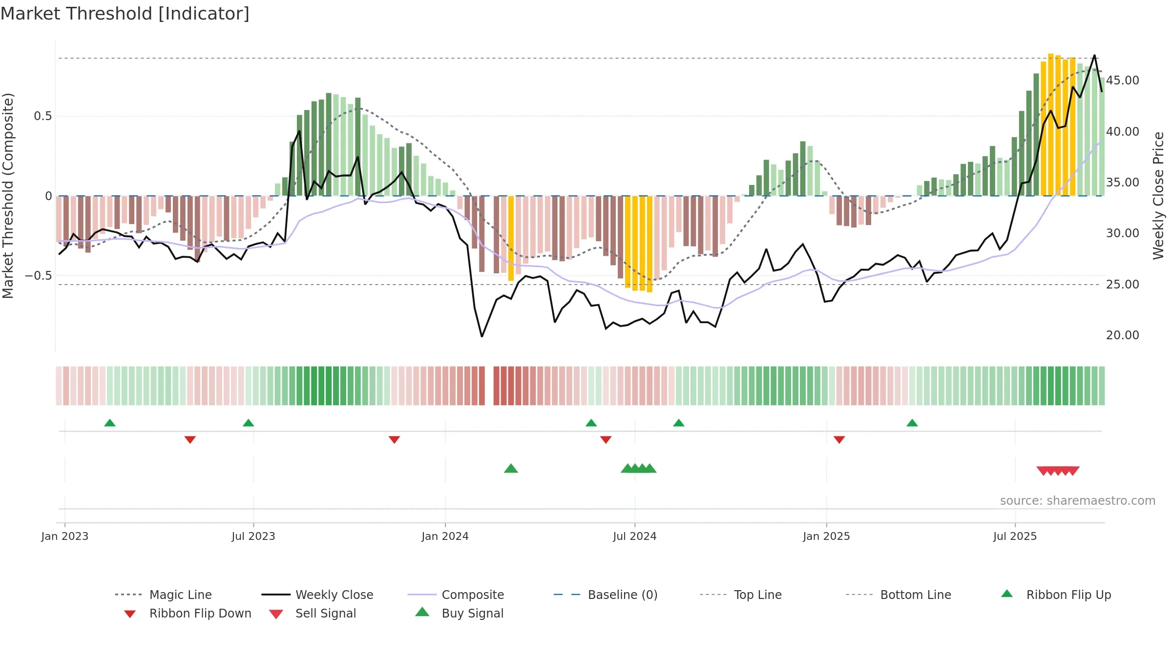The height and width of the screenshot is (659, 1172).
Task: Click the Jul 2025 axis label
Action: coord(1015,536)
